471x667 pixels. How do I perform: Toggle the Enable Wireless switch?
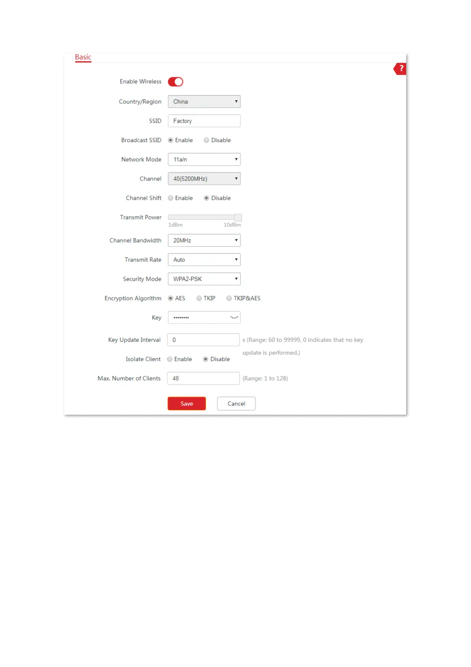point(176,82)
